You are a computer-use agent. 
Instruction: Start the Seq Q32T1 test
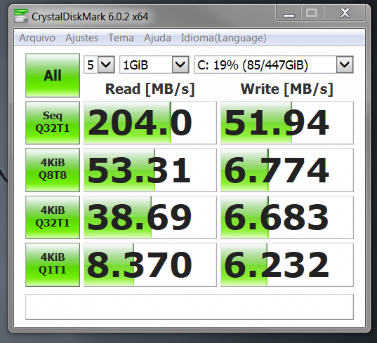(53, 123)
